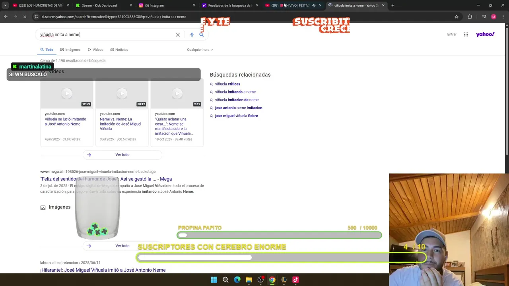Close the Stream - Kick Dashboard tab

(x=131, y=6)
